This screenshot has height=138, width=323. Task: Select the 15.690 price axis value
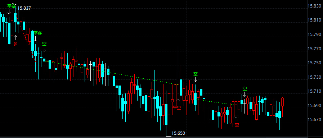[x=314, y=105]
